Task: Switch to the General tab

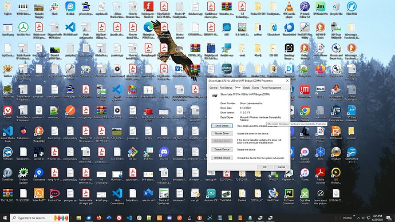Action: tap(214, 88)
